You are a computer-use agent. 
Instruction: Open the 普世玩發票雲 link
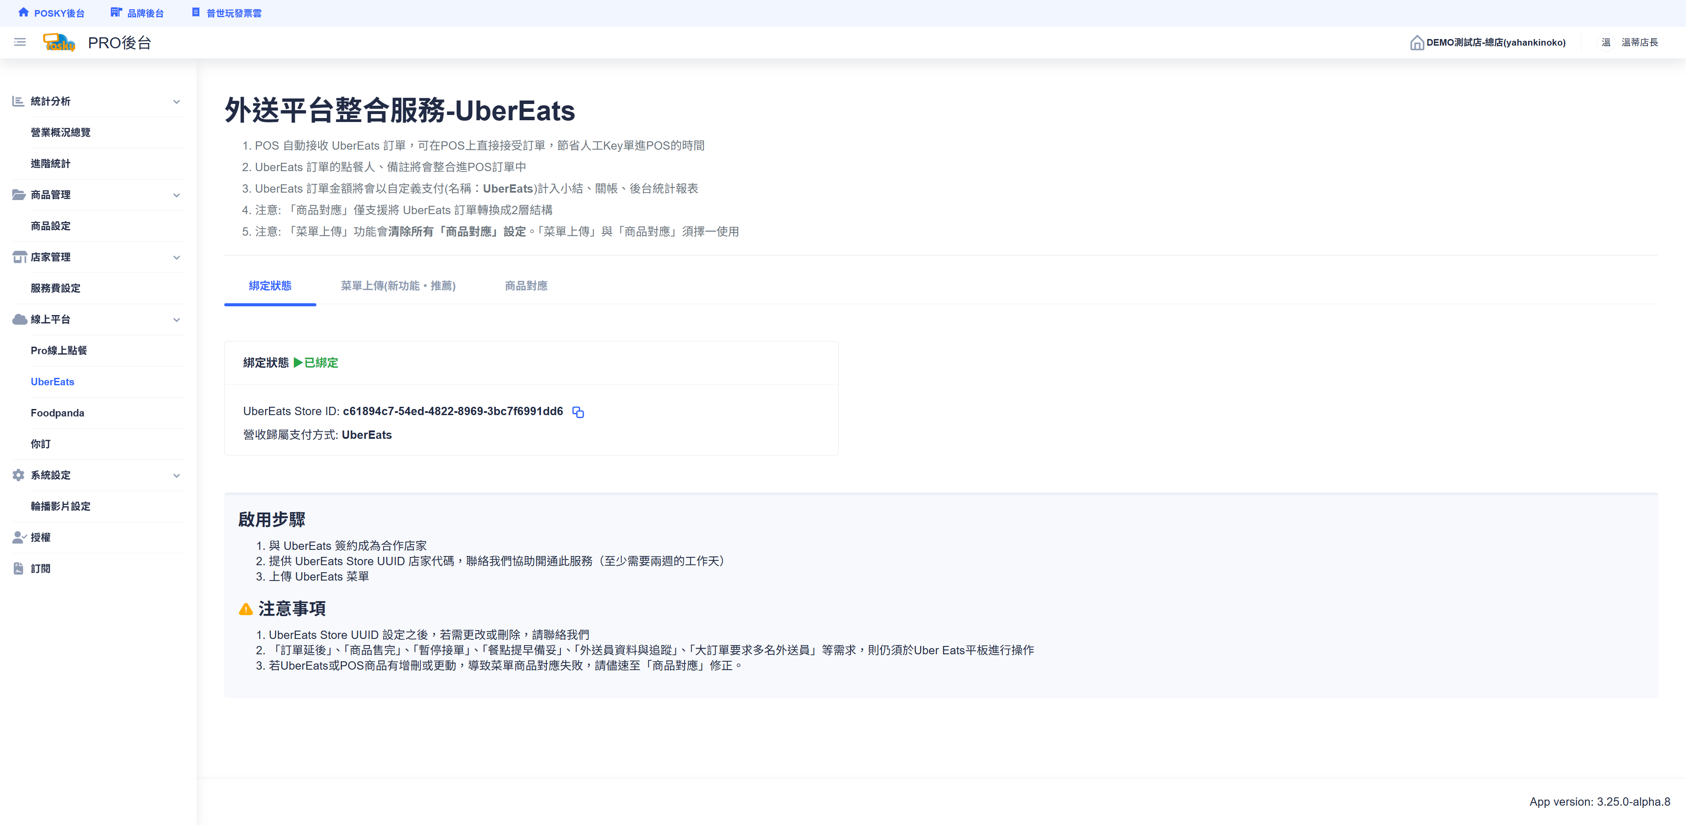coord(226,13)
